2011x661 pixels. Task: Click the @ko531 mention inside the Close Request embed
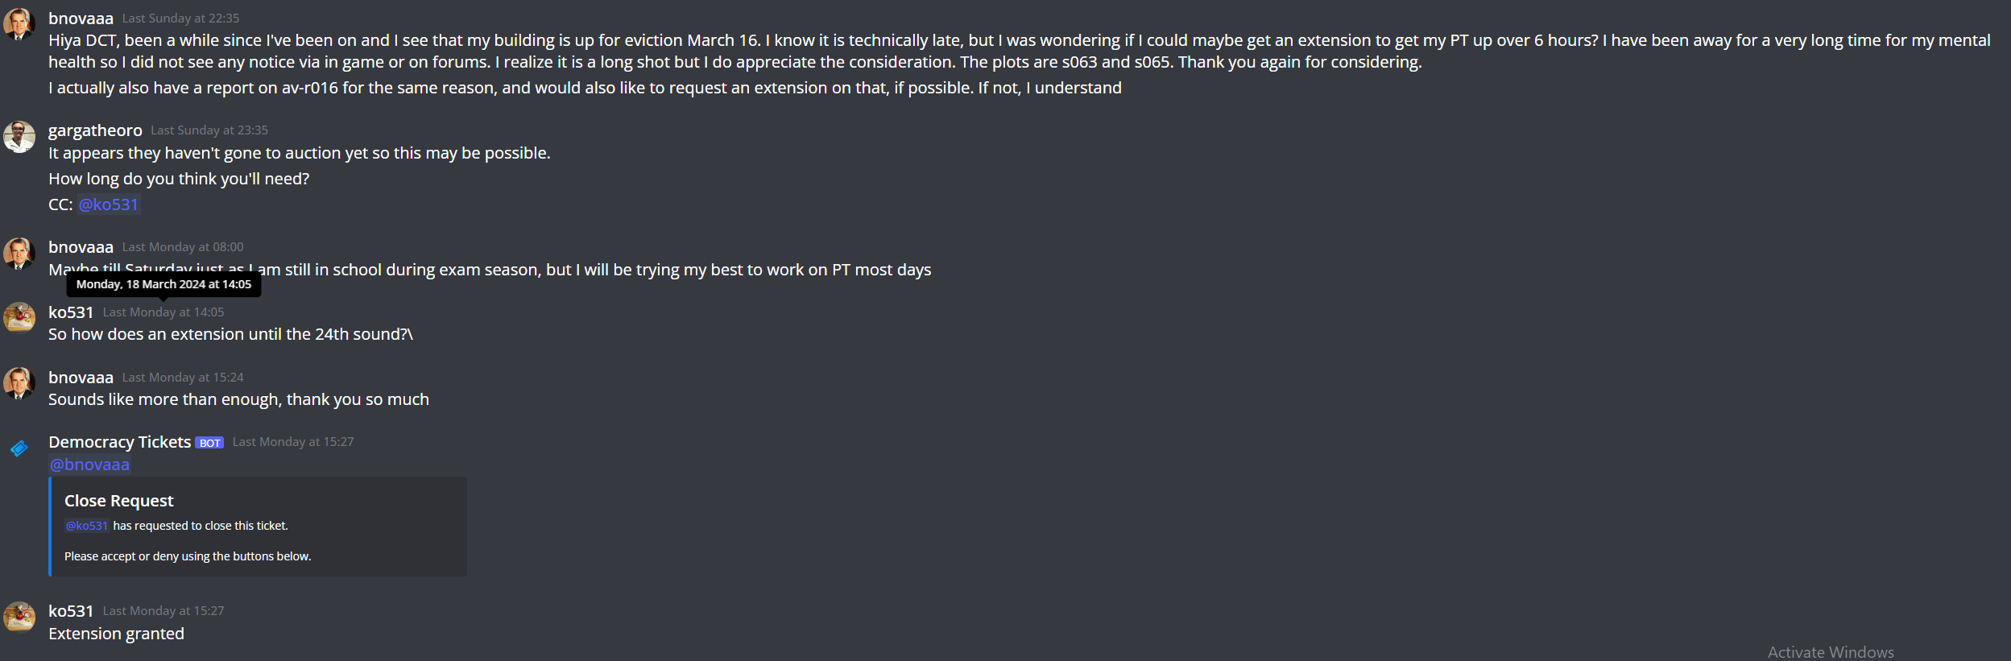86,526
